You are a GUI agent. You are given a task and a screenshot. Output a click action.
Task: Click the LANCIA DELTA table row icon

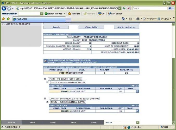pyautogui.click(x=137, y=111)
